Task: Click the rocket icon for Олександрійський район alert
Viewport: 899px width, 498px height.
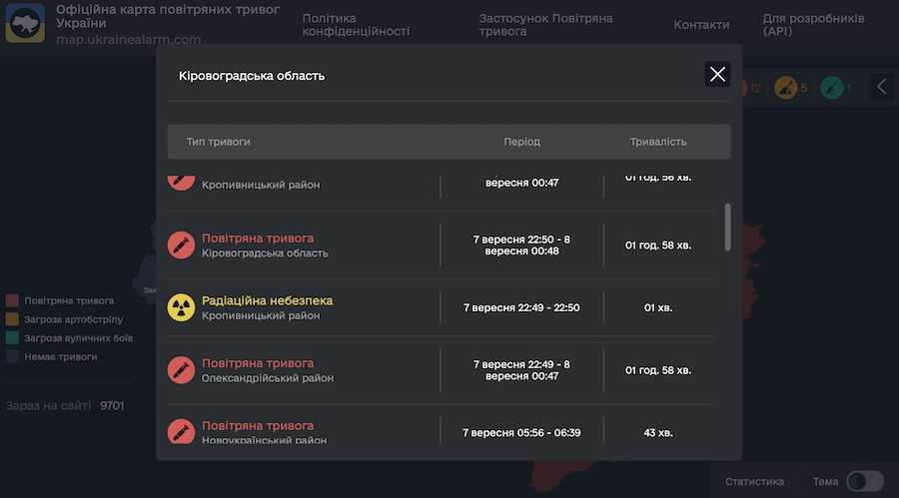Action: [x=181, y=370]
